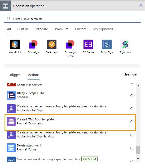Switch to the Standard tab
Viewport: 145px width, 168px height.
[41, 29]
